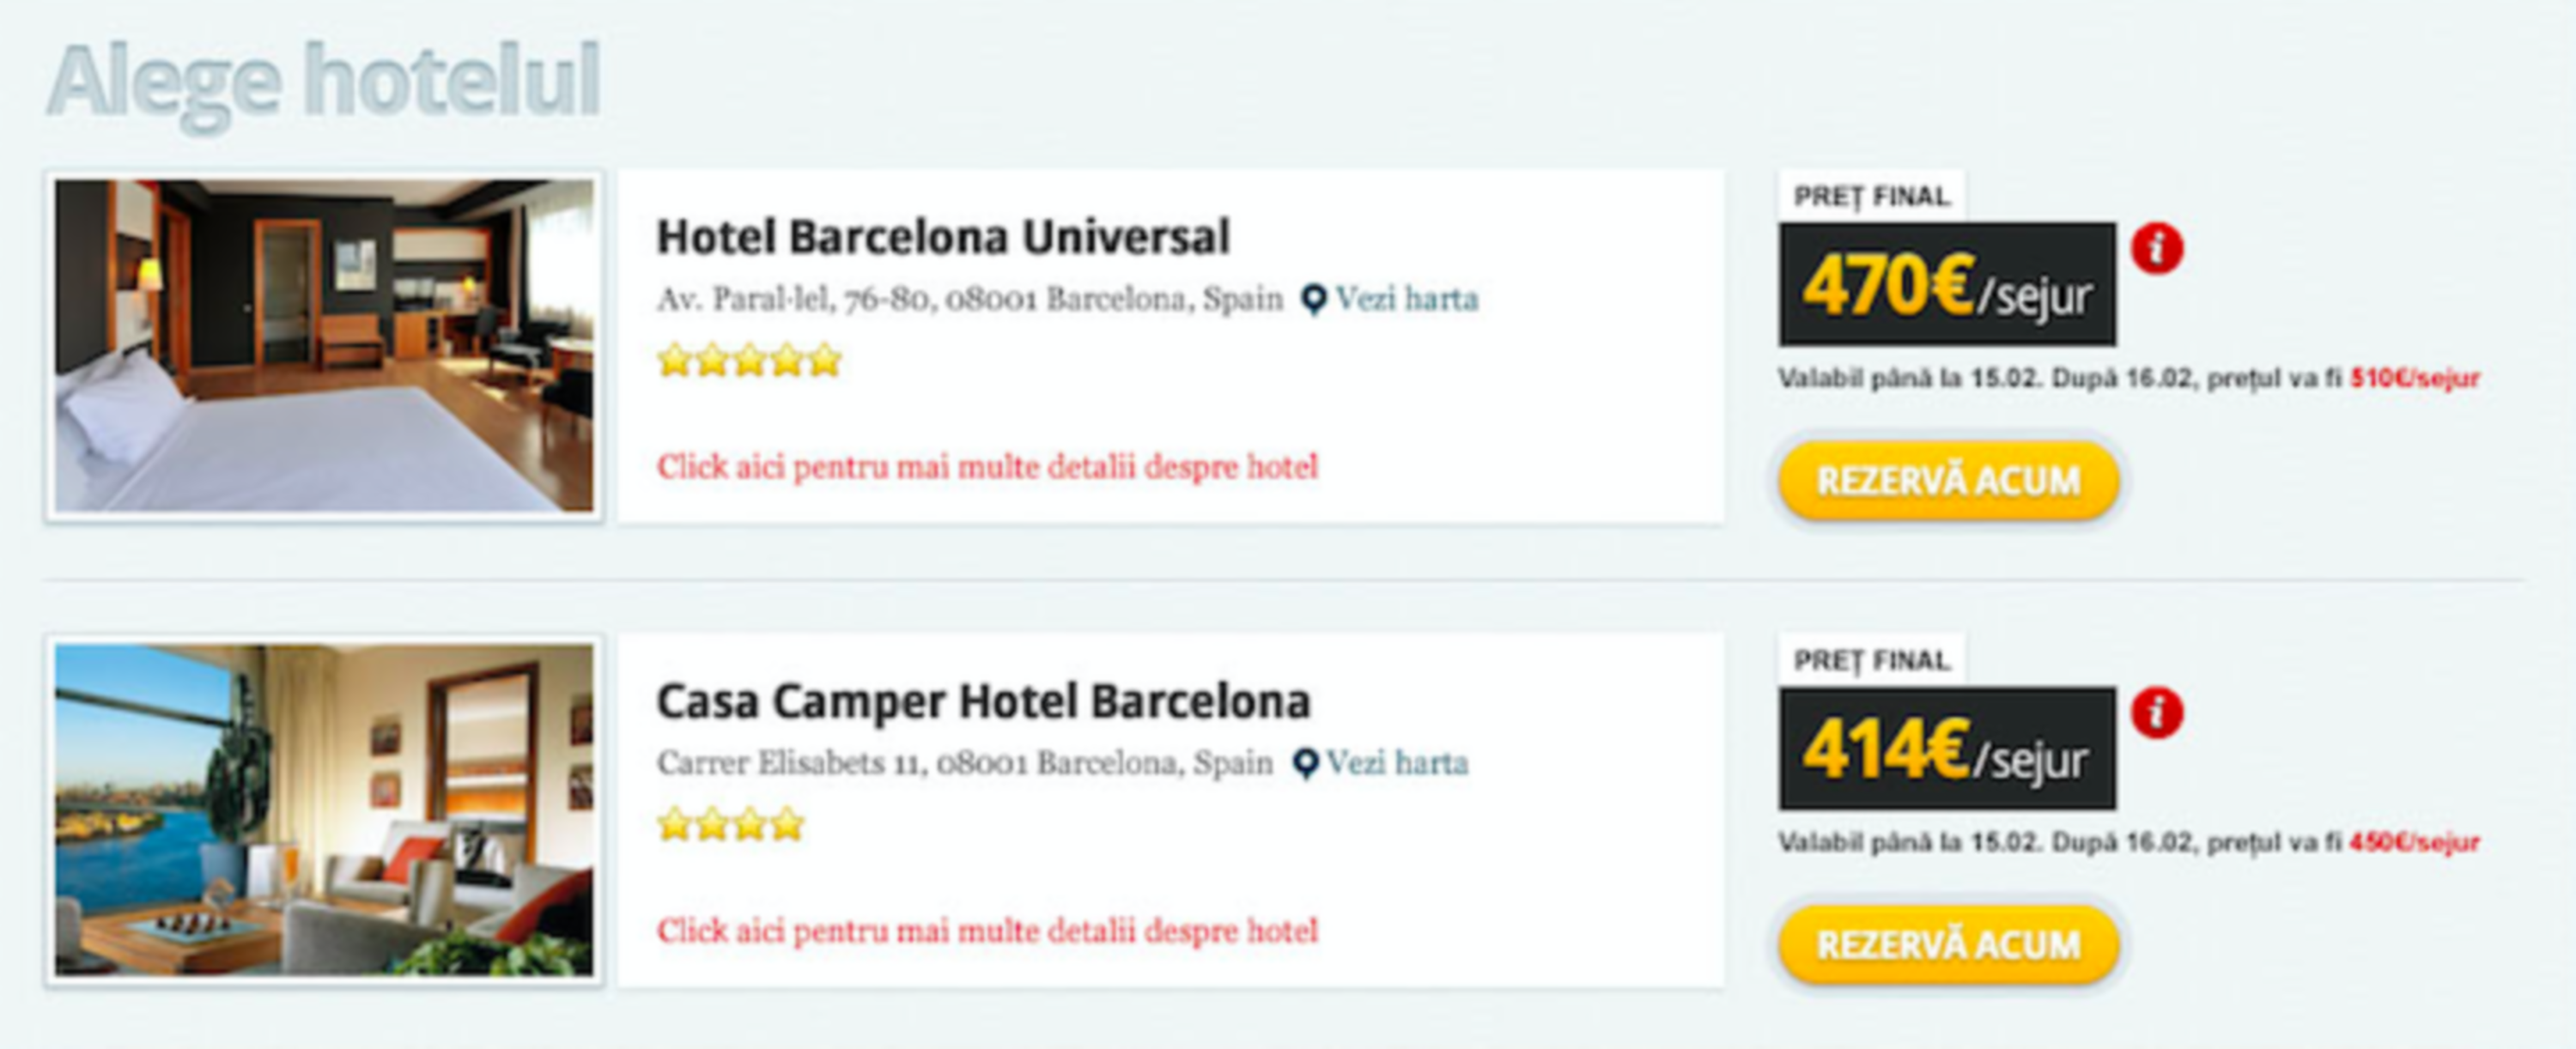
Task: Click map pin icon for Casa Camper Hotel
Action: 1304,764
